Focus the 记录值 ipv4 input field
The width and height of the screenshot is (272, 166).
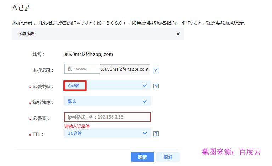click(107, 117)
